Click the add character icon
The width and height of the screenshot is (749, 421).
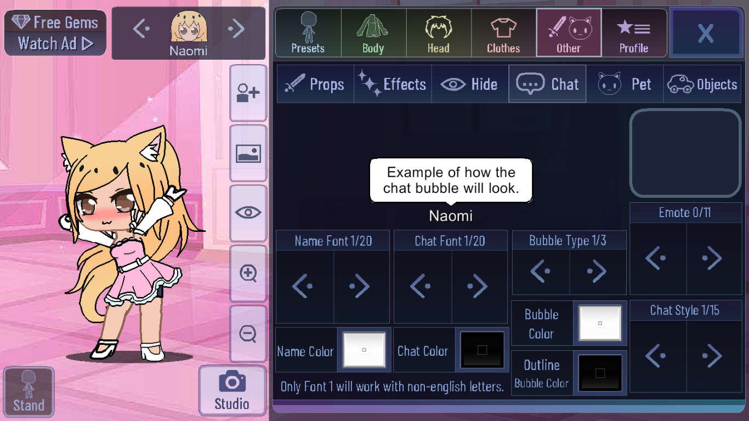point(248,93)
